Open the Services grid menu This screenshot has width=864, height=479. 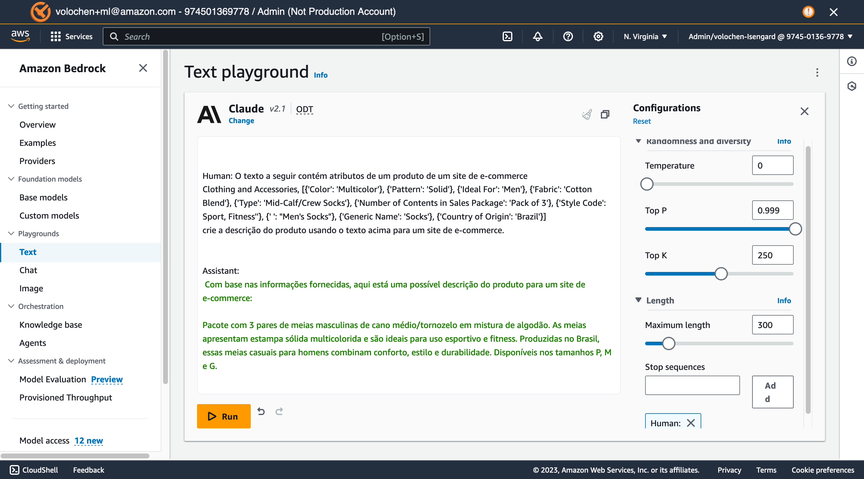click(55, 36)
